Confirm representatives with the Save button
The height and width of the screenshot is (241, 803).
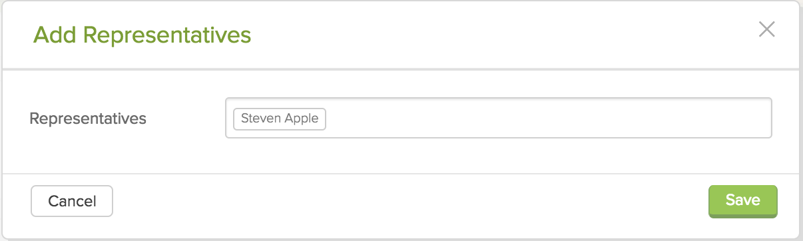(x=742, y=201)
